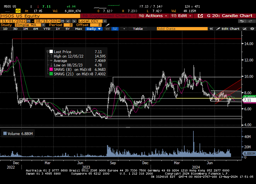Select the line chart type icon

(x=108, y=29)
